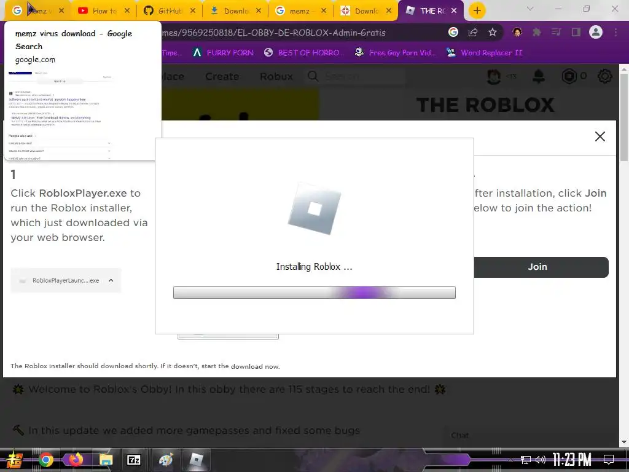Open File Explorer from the taskbar
629x472 pixels.
click(x=106, y=460)
